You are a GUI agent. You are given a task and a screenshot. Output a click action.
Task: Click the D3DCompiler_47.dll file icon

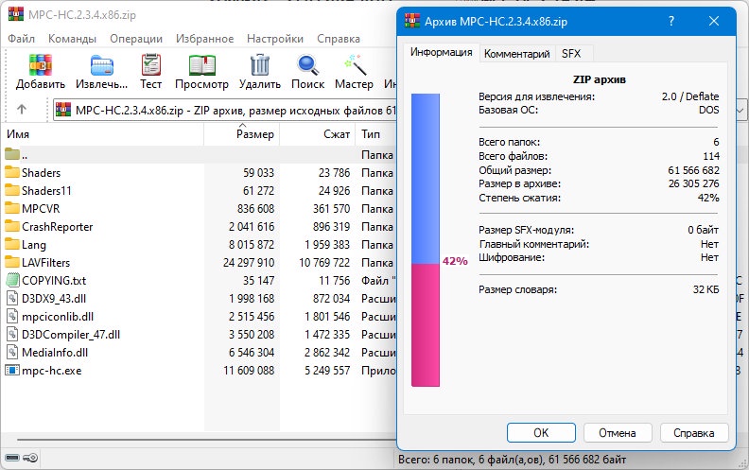coord(12,334)
